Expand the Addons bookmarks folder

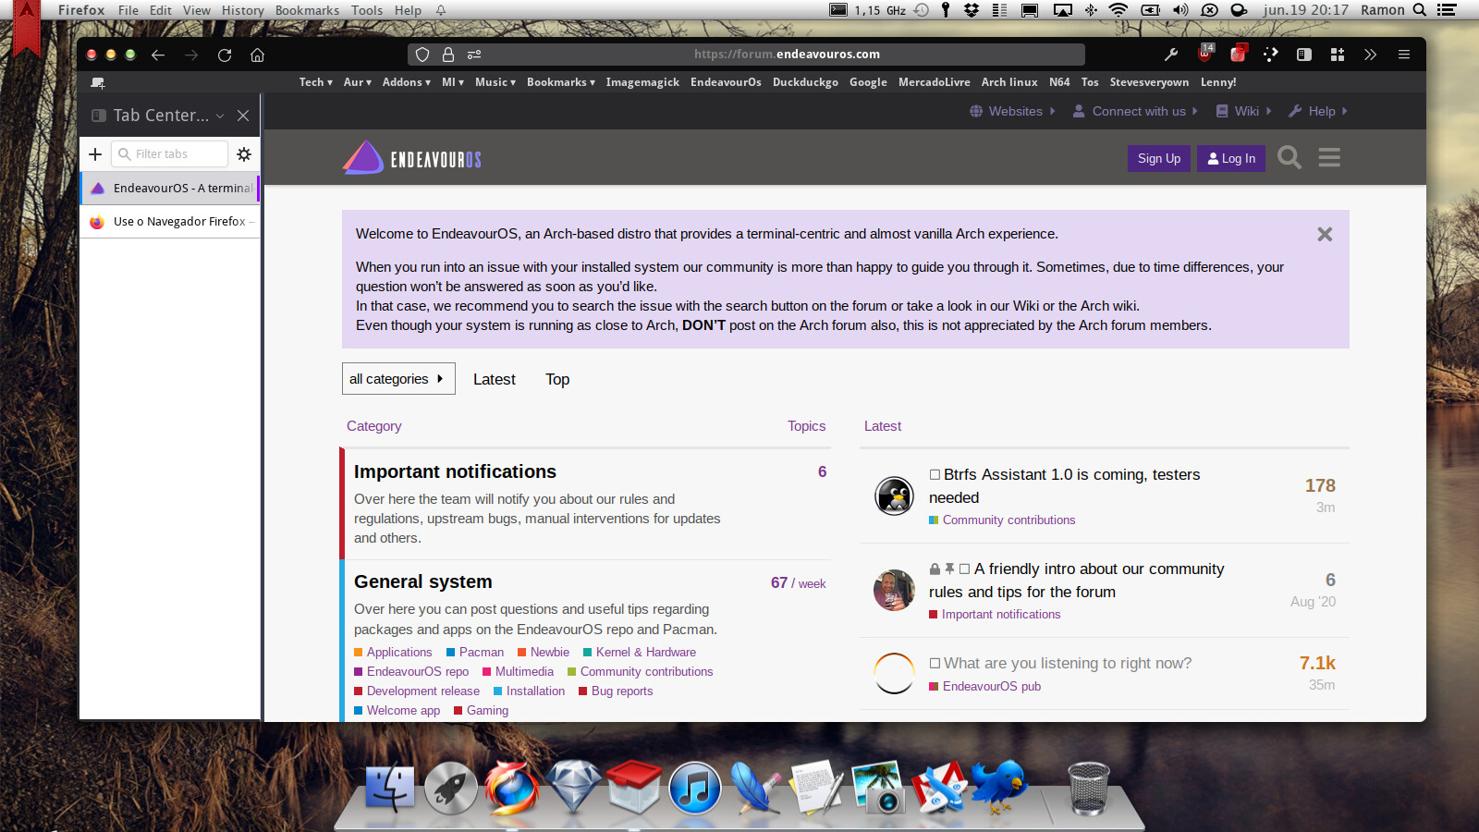407,82
